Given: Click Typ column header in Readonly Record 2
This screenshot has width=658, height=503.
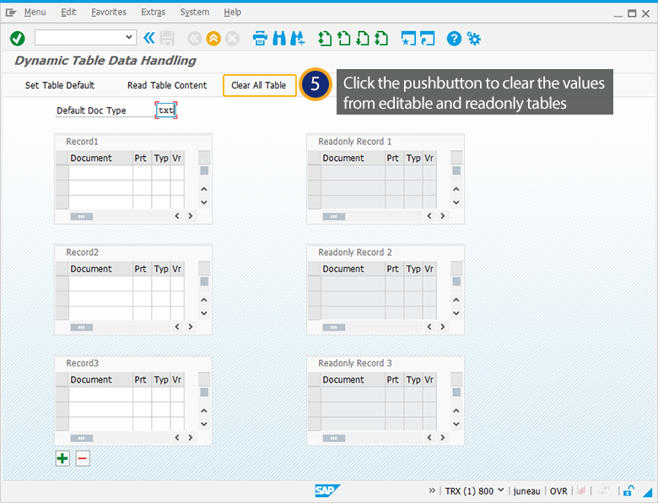Looking at the screenshot, I should [x=413, y=269].
